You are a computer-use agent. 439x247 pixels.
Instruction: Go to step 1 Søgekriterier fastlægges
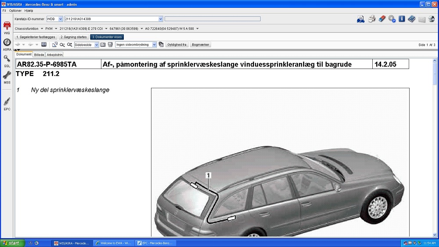36,37
